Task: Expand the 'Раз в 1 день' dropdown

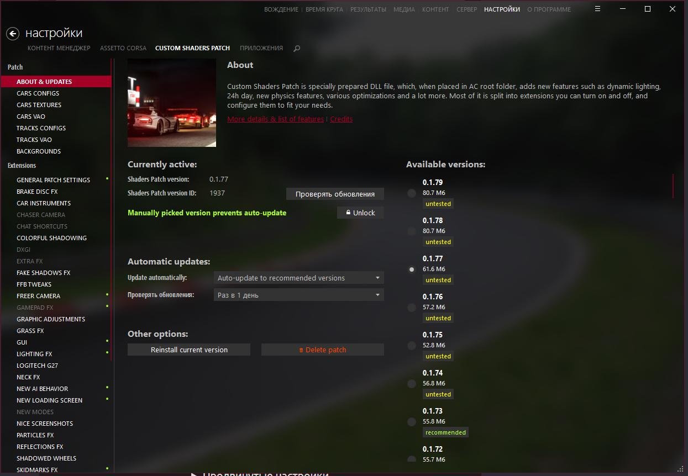Action: pos(298,295)
